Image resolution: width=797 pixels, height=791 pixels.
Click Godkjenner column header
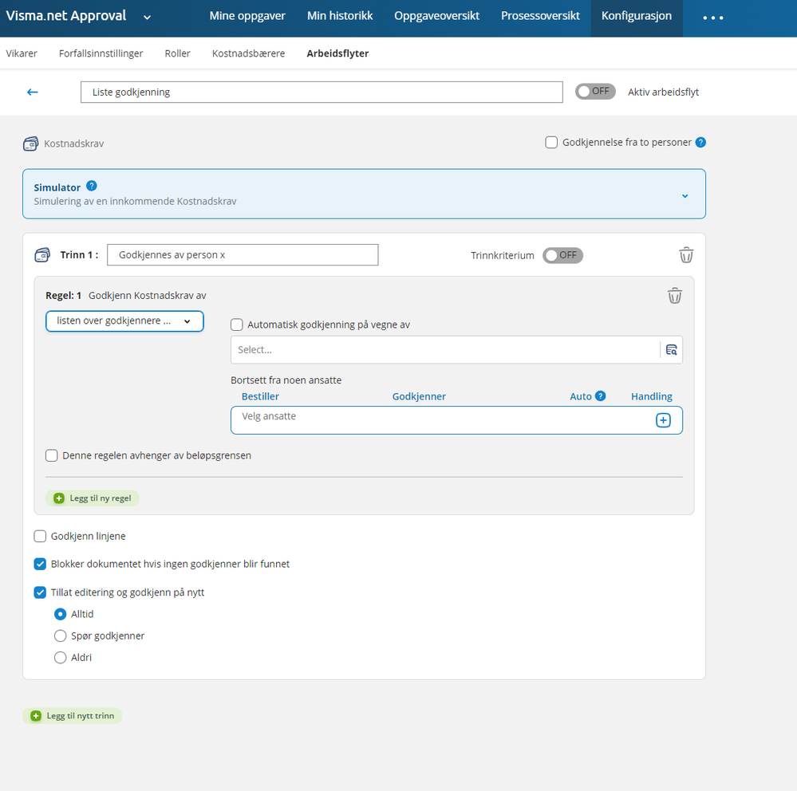point(419,396)
